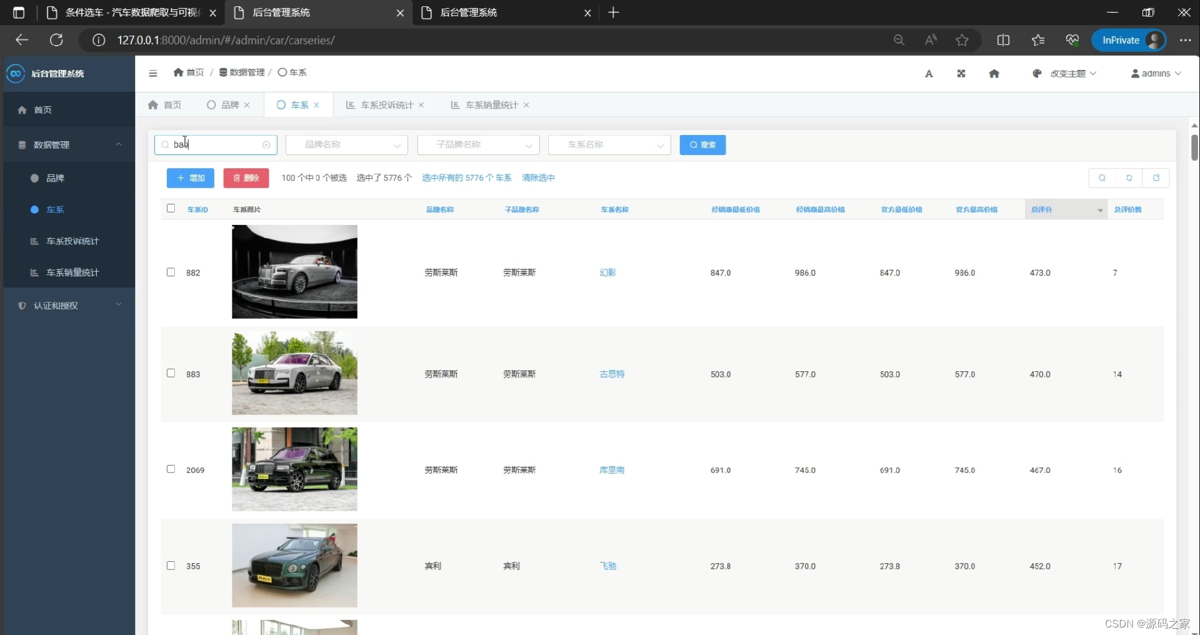Open the favorites list icon
This screenshot has height=635, width=1200.
1038,40
